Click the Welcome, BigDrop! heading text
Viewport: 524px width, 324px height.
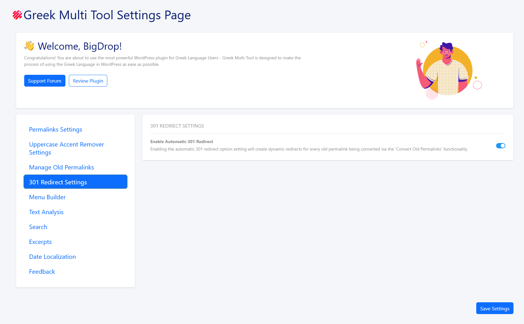point(80,46)
